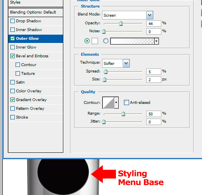Click the Size value input field
Screen dimensions: 202x195
(x=154, y=80)
